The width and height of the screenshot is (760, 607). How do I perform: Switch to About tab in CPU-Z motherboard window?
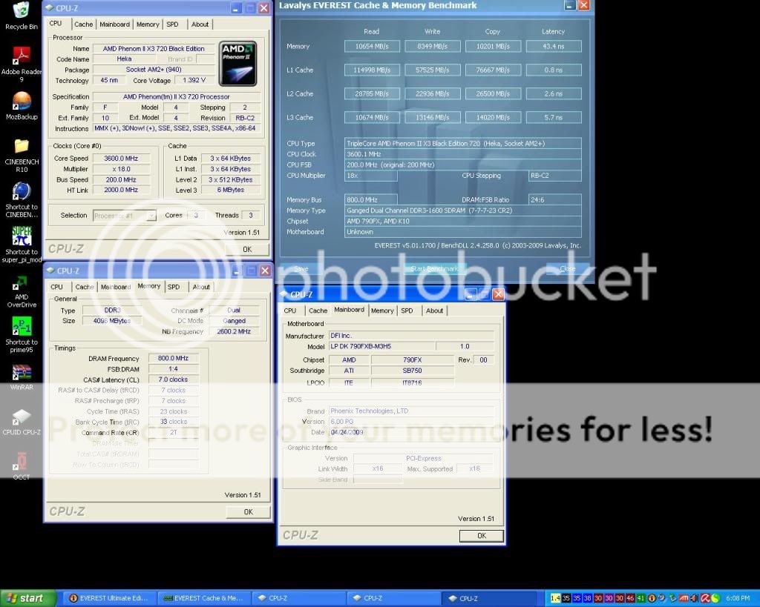434,311
